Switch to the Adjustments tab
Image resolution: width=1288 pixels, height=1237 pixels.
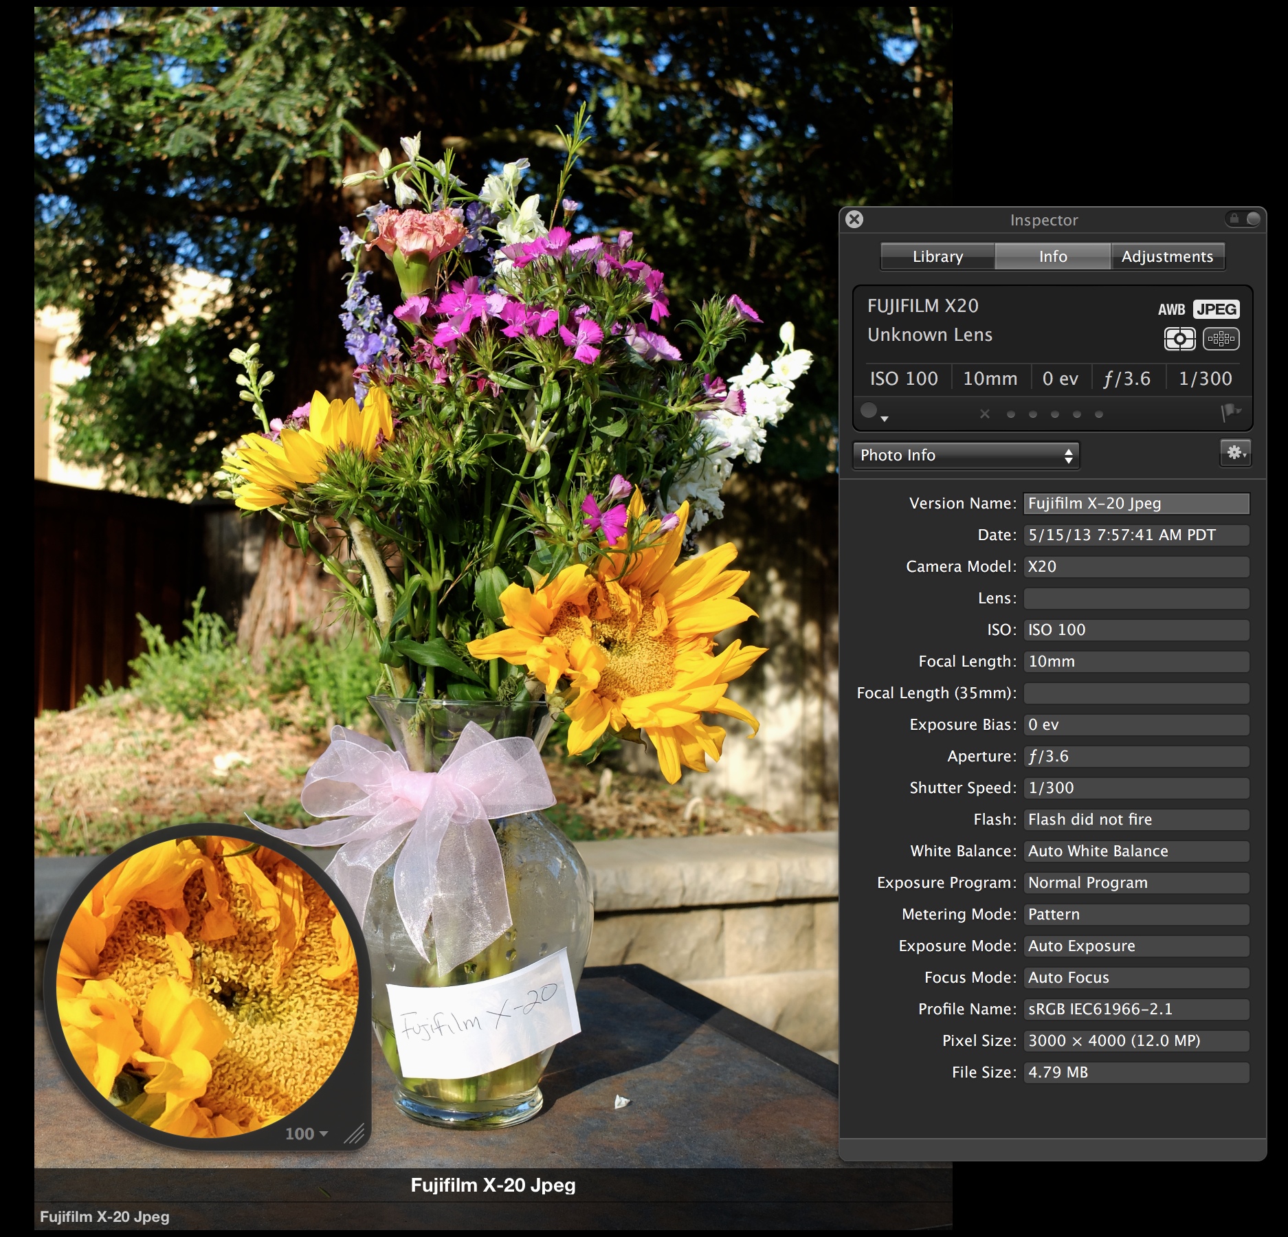1167,256
